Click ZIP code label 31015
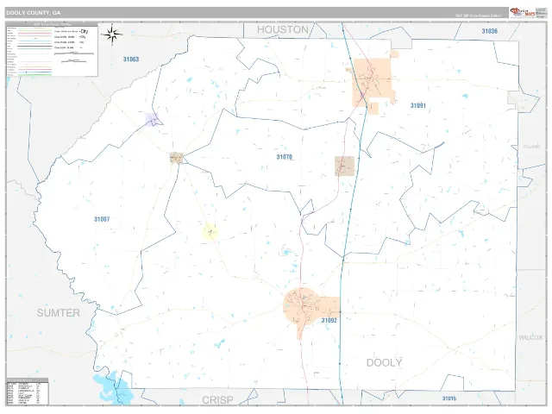This screenshot has width=552, height=414. (449, 398)
